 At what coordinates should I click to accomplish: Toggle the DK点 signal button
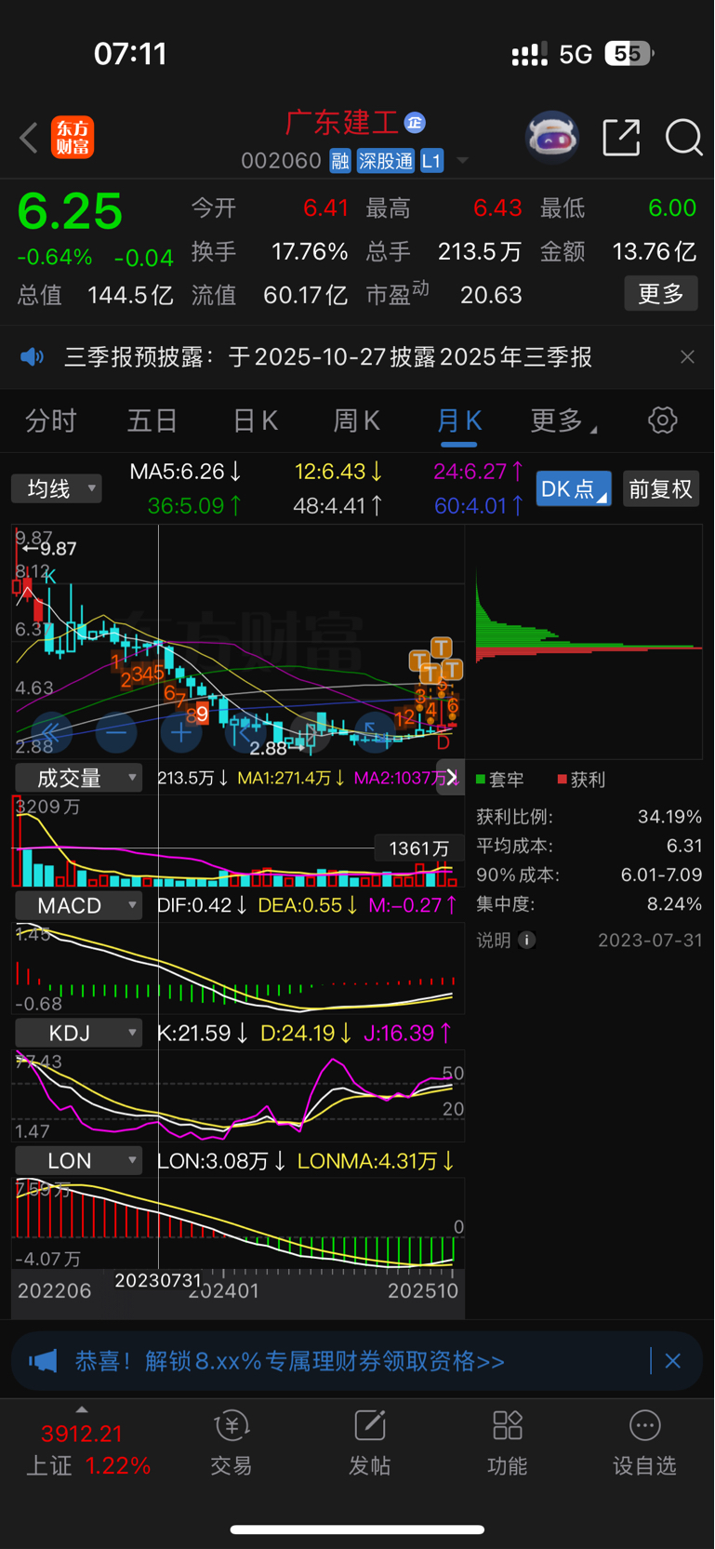point(574,488)
